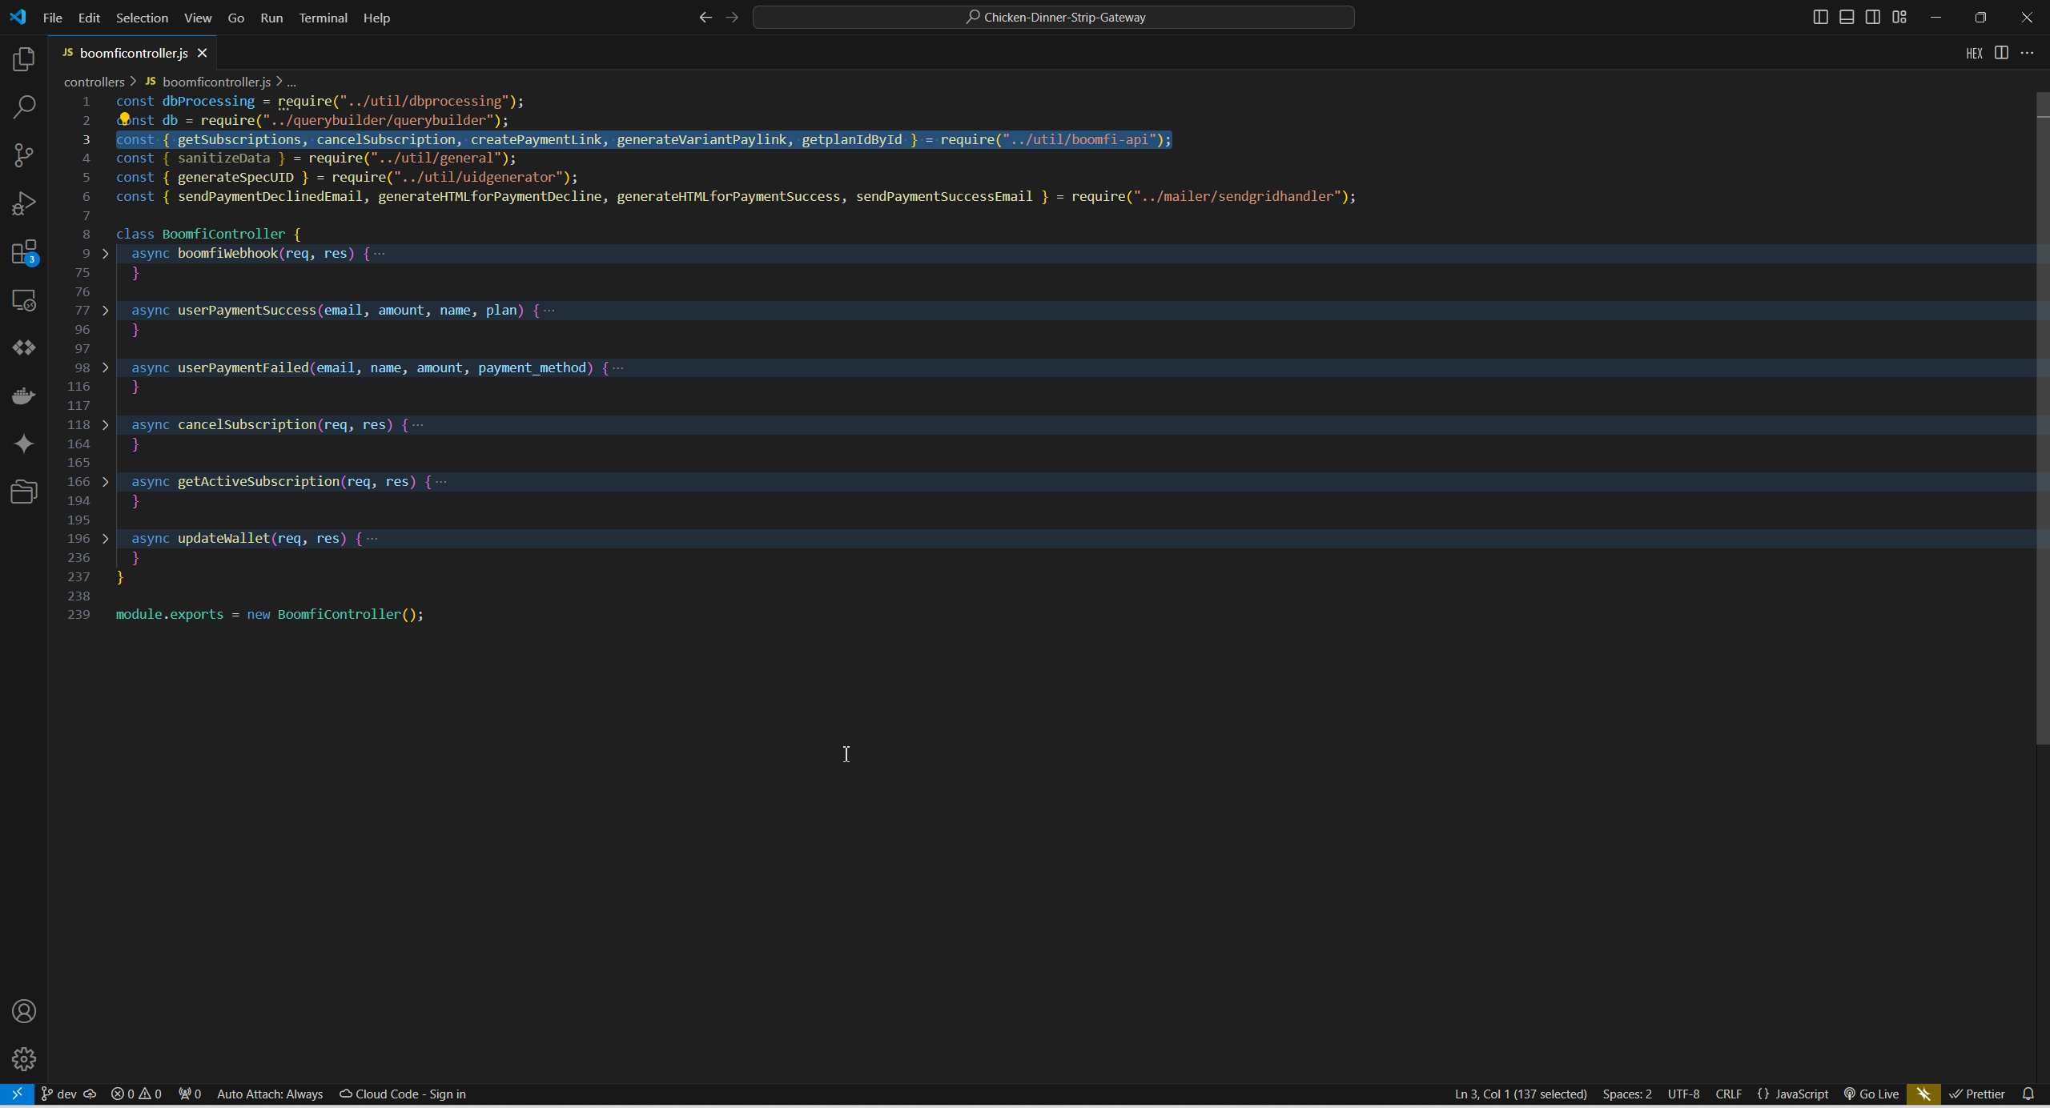Open the Extensions view icon

24,252
